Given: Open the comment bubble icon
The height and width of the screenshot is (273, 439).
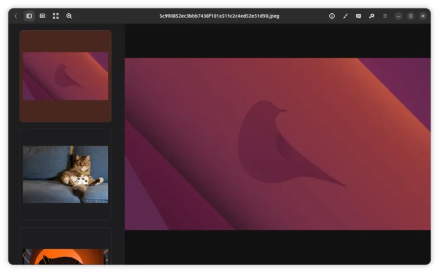Looking at the screenshot, I should coord(358,16).
